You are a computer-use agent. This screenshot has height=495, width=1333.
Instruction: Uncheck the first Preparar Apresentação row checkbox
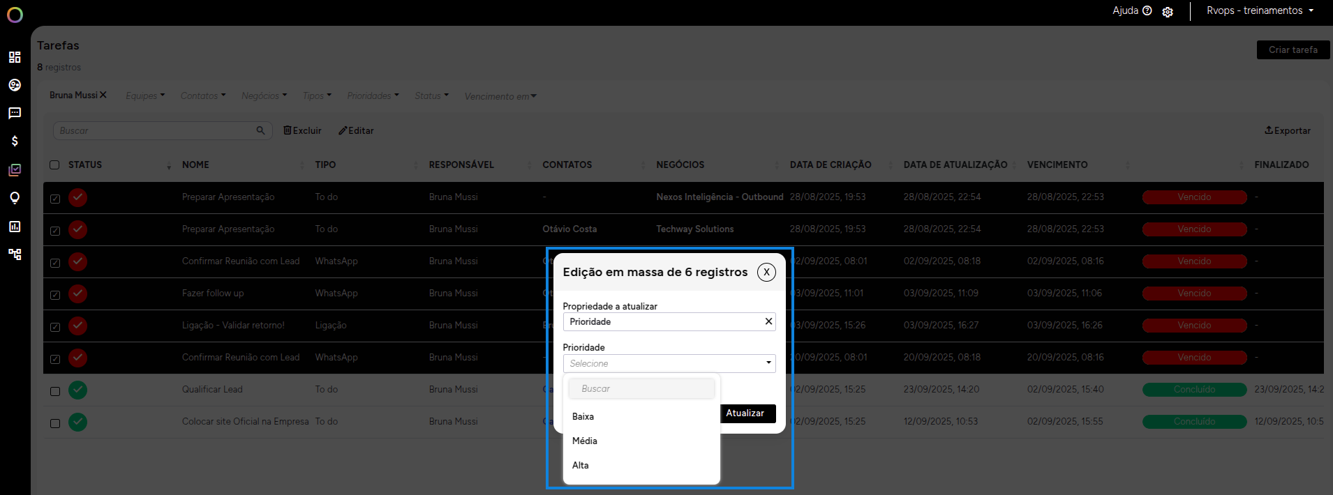coord(55,199)
